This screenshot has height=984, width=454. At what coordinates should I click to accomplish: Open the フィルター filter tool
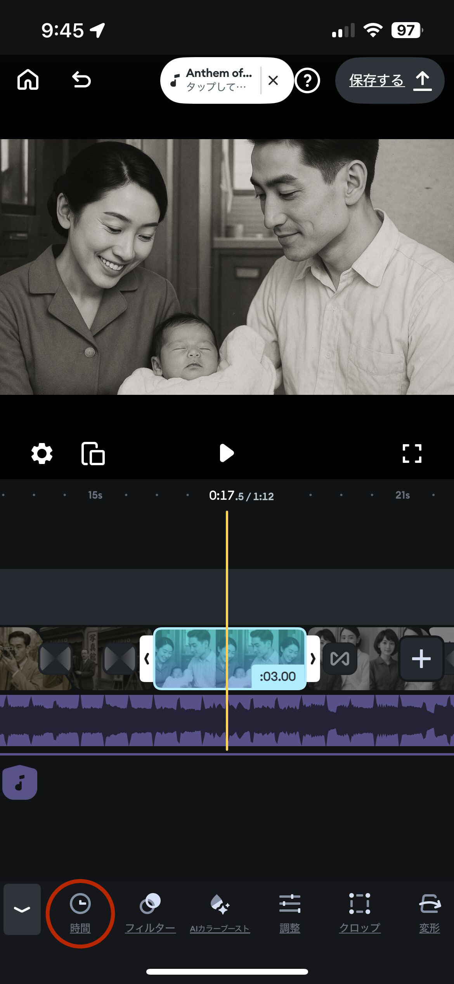(x=150, y=913)
